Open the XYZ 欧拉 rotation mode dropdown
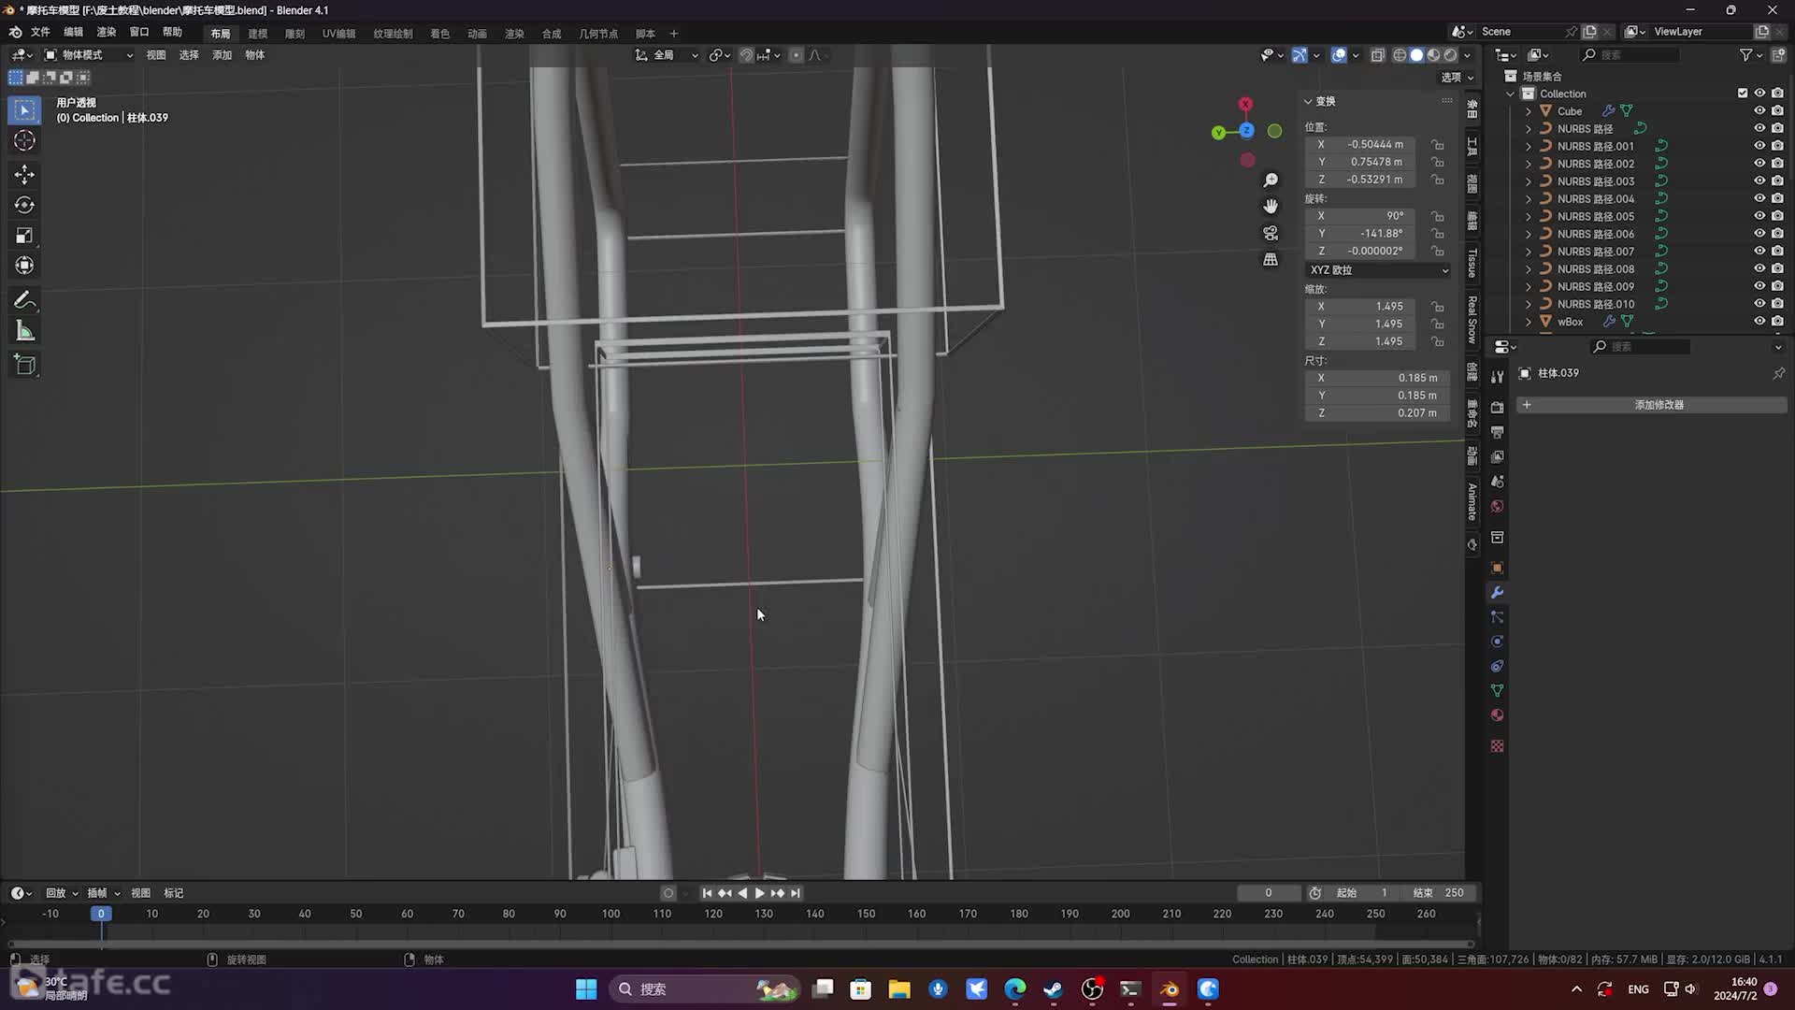Viewport: 1795px width, 1010px height. [1378, 270]
